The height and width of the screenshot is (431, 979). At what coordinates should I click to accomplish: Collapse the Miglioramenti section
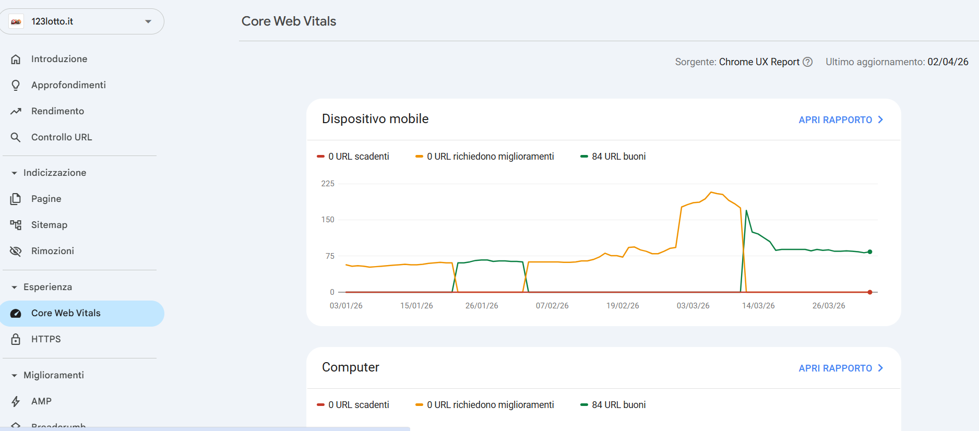[14, 375]
